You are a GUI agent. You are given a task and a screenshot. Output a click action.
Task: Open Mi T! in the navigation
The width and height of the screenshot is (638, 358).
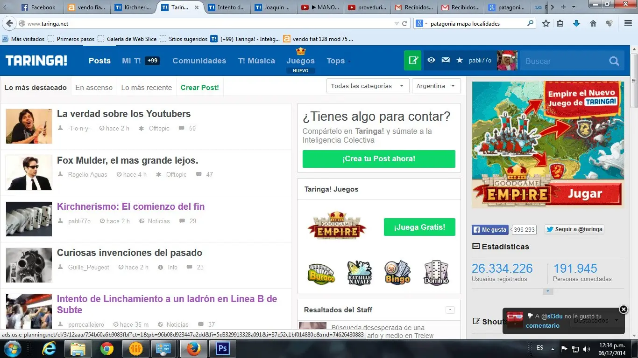point(131,61)
